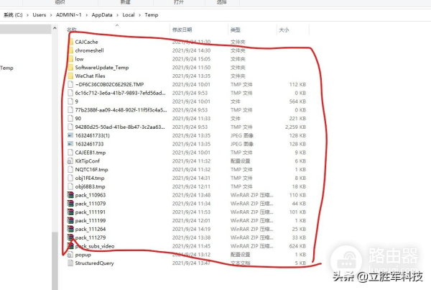The height and width of the screenshot is (290, 431).
Task: Click the 系统 (C:) breadcrumb segment
Action: 13,15
